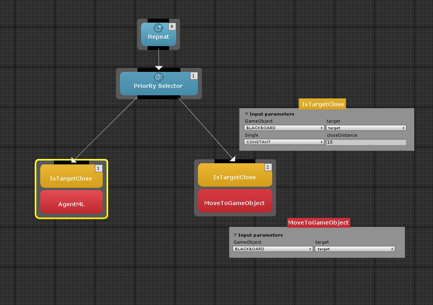This screenshot has height=305, width=433.
Task: Click the R badge on Repeat node
Action: click(x=172, y=27)
